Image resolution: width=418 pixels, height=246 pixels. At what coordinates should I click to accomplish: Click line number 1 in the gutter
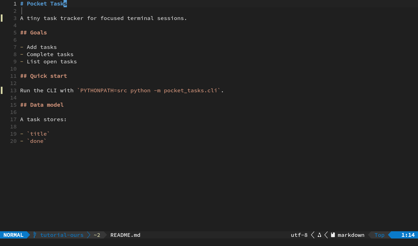point(15,4)
